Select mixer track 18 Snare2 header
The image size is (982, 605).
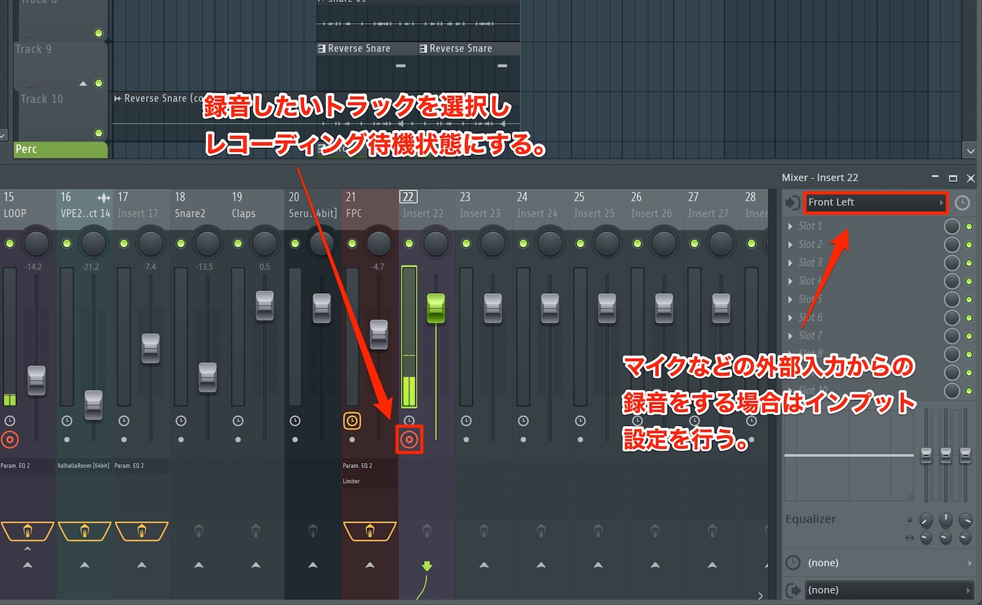[199, 205]
